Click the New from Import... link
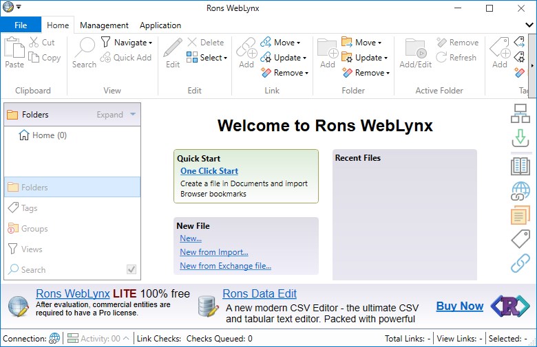Screen dimensions: 537x347 pos(214,252)
